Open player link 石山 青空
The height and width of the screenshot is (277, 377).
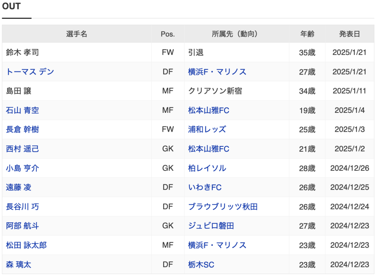[x=22, y=110]
